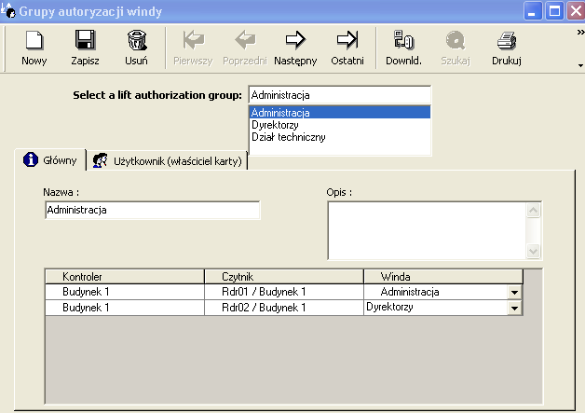Select Budynek 1 cell in Rdr01 row
Image resolution: width=585 pixels, height=413 pixels.
[125, 292]
